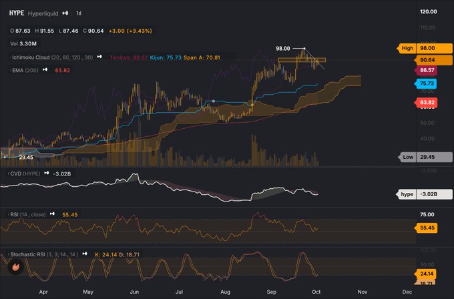Open the round flame logo button
Viewport: 454px width, 299px height.
pyautogui.click(x=15, y=266)
